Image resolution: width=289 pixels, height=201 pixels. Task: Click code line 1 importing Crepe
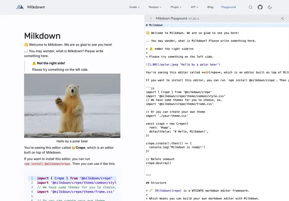pos(72,178)
